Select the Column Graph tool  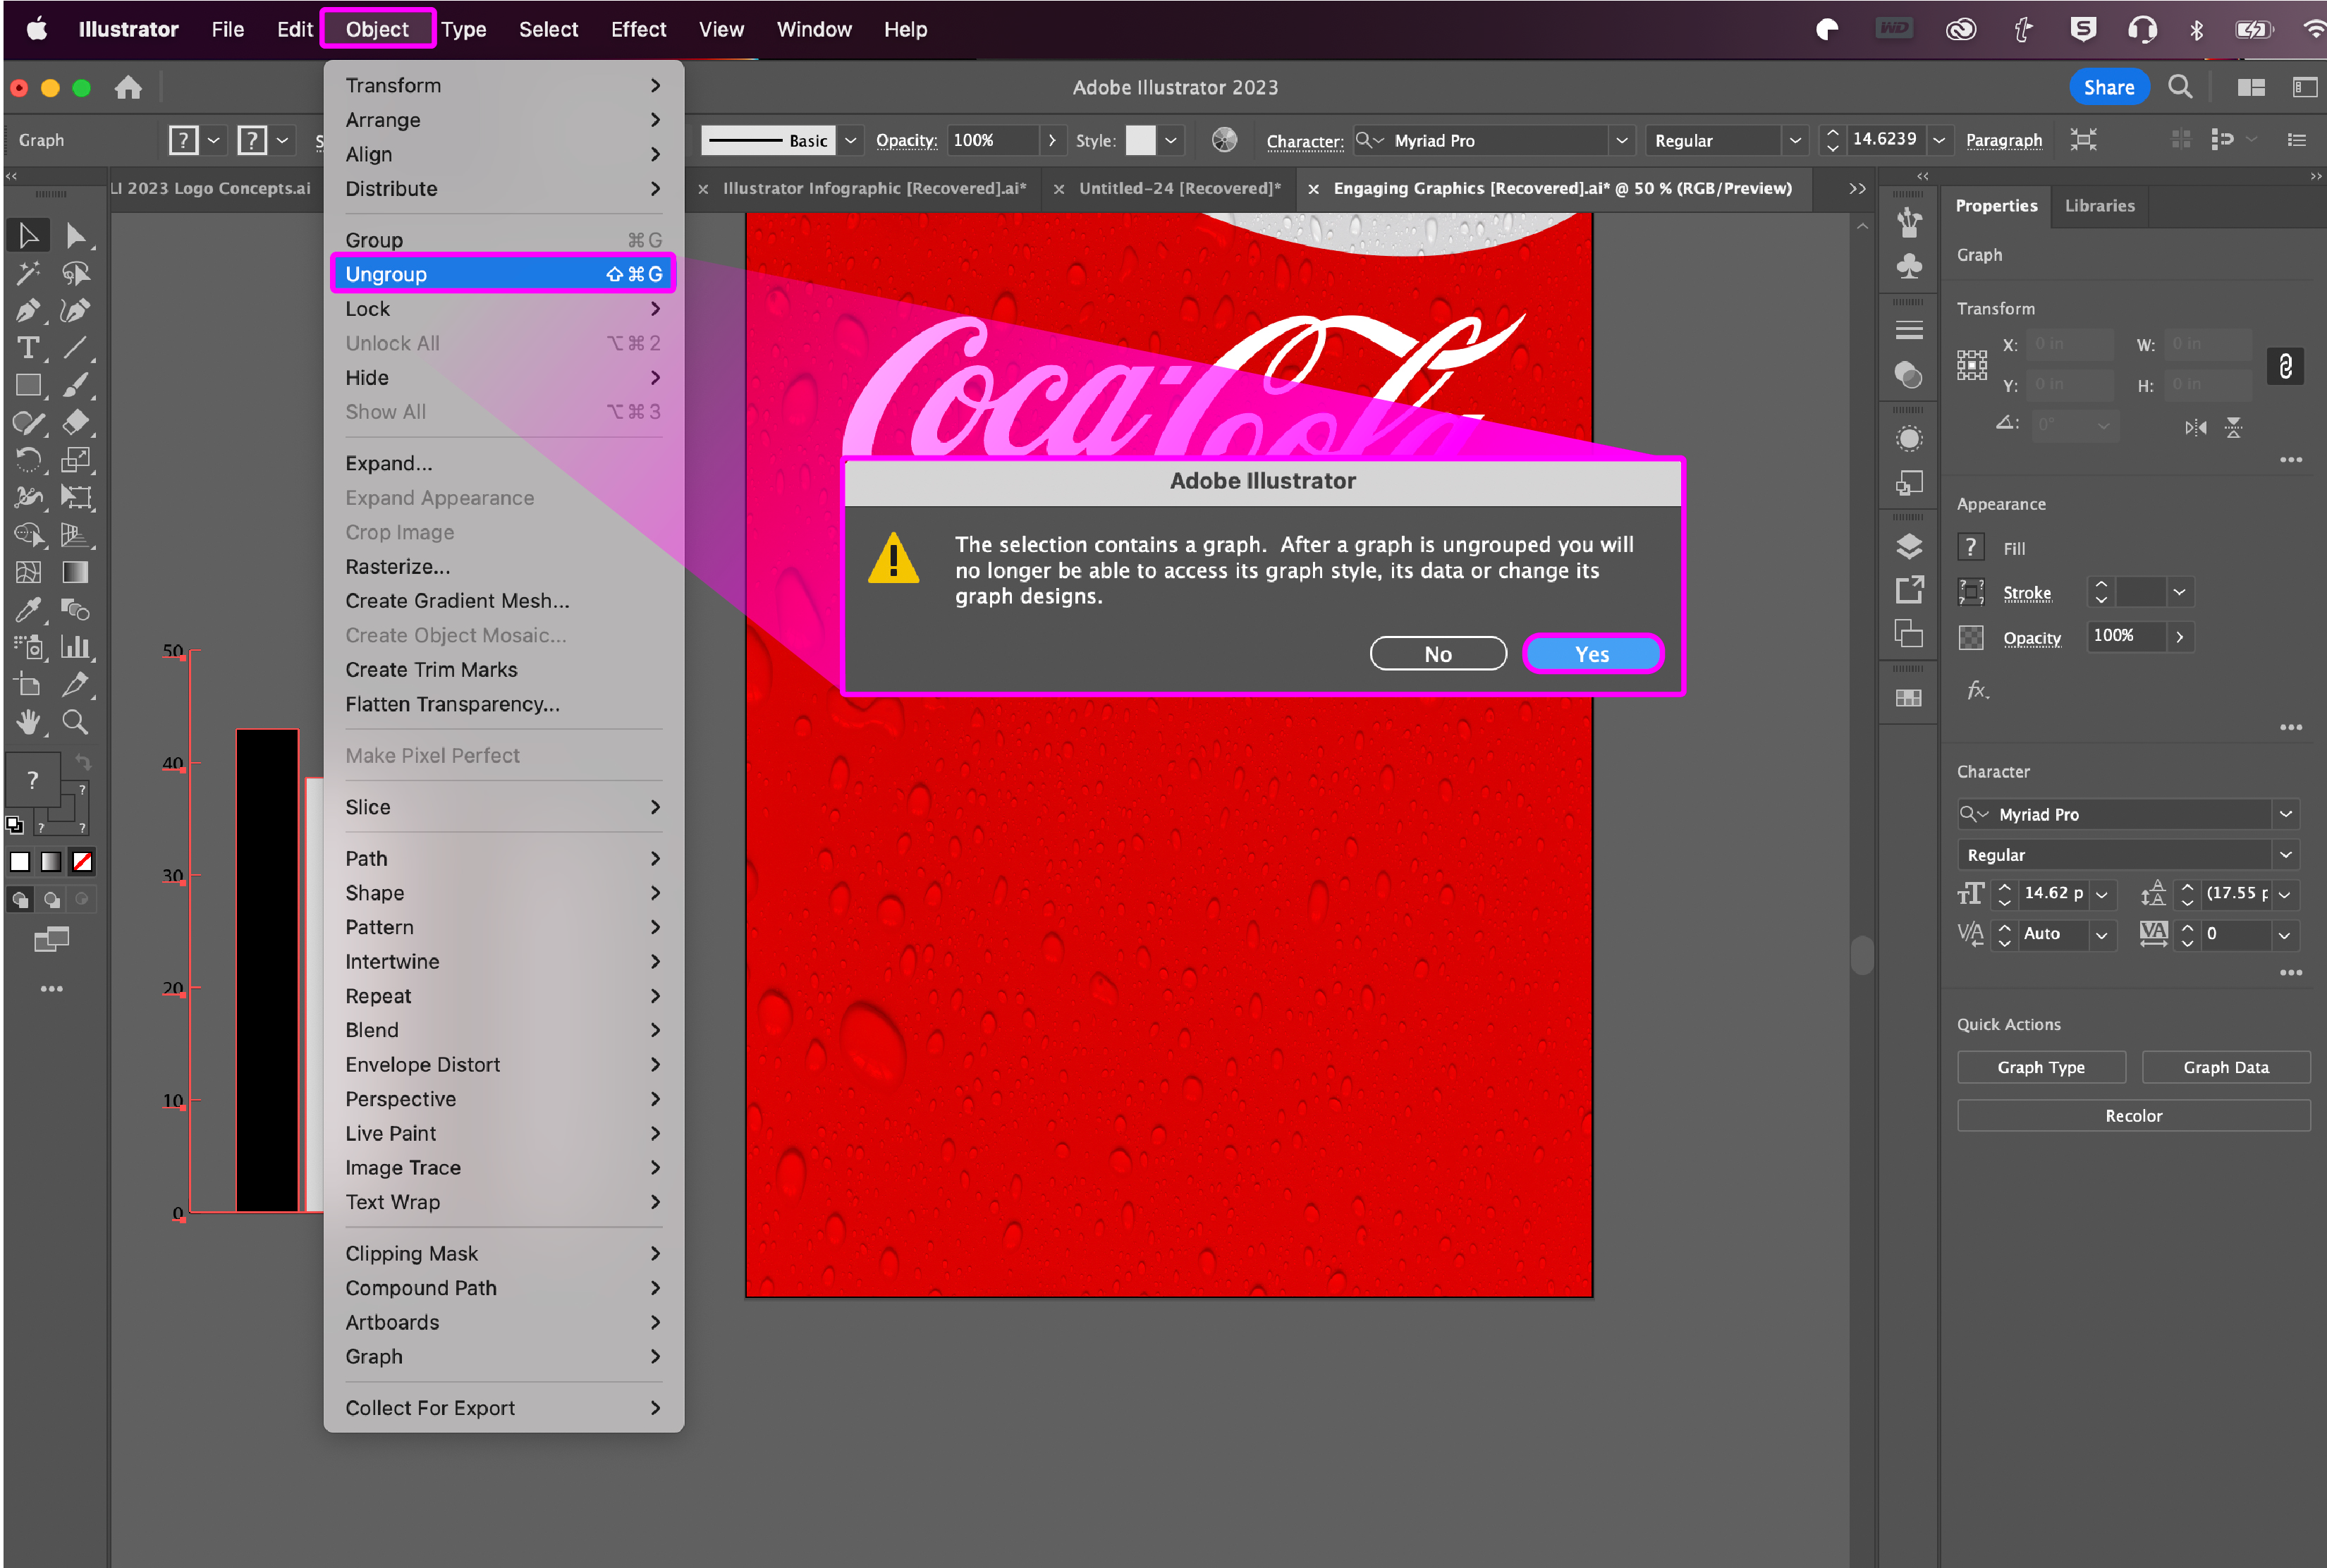[x=75, y=647]
